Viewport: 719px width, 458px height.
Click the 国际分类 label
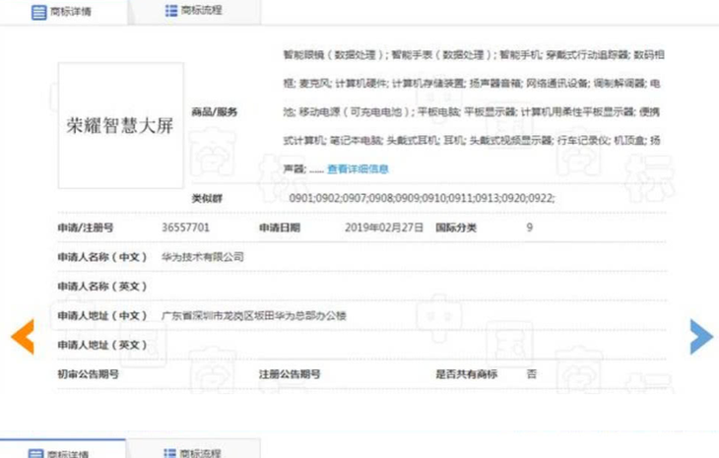coord(456,228)
